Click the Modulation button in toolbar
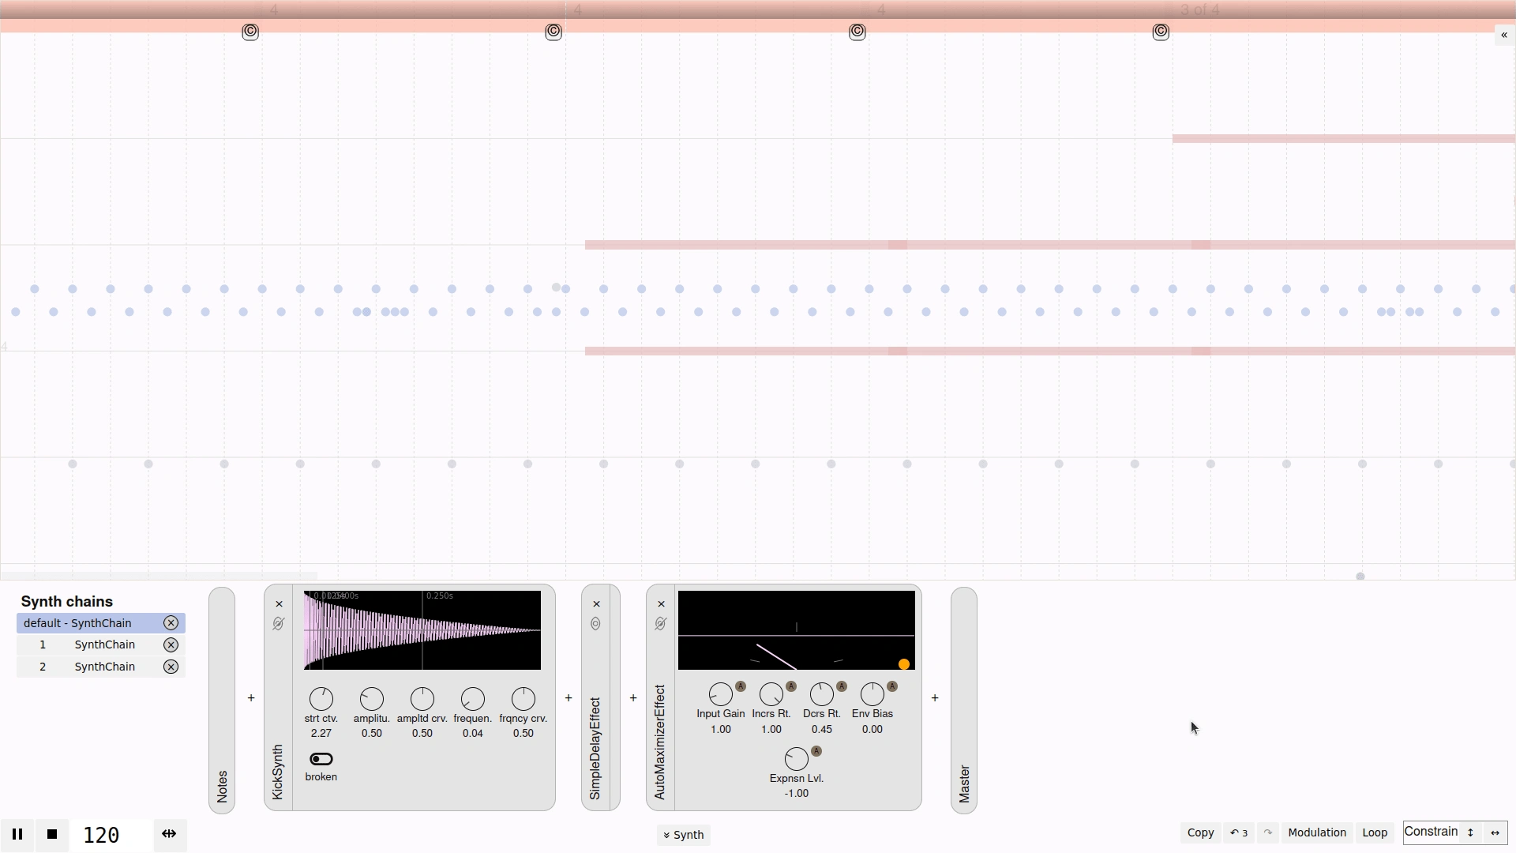This screenshot has height=853, width=1516. (1316, 832)
